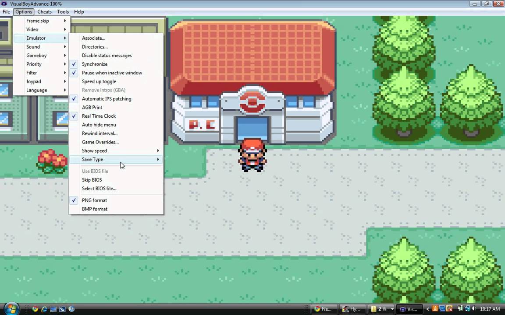The height and width of the screenshot is (315, 505).
Task: Open the Directories... dialog
Action: (x=116, y=47)
